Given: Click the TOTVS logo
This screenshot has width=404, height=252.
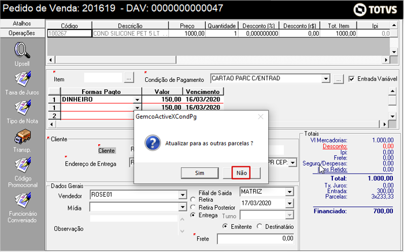Looking at the screenshot, I should pyautogui.click(x=375, y=10).
